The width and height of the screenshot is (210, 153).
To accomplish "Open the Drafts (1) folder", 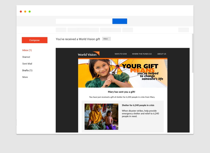I will tap(27, 70).
